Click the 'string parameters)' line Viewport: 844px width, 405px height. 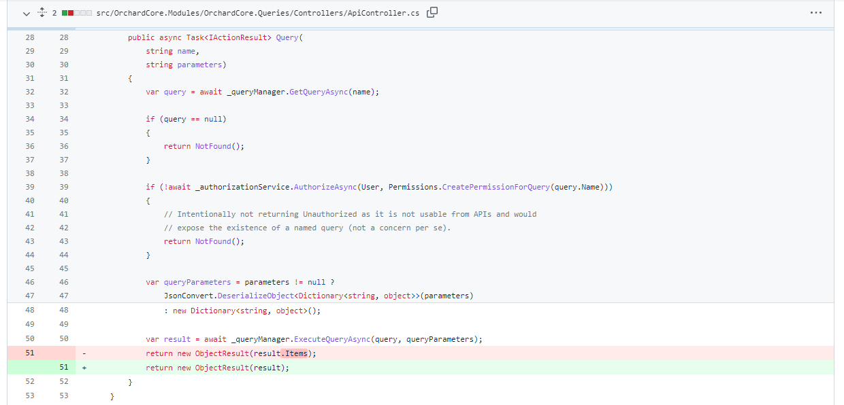186,65
